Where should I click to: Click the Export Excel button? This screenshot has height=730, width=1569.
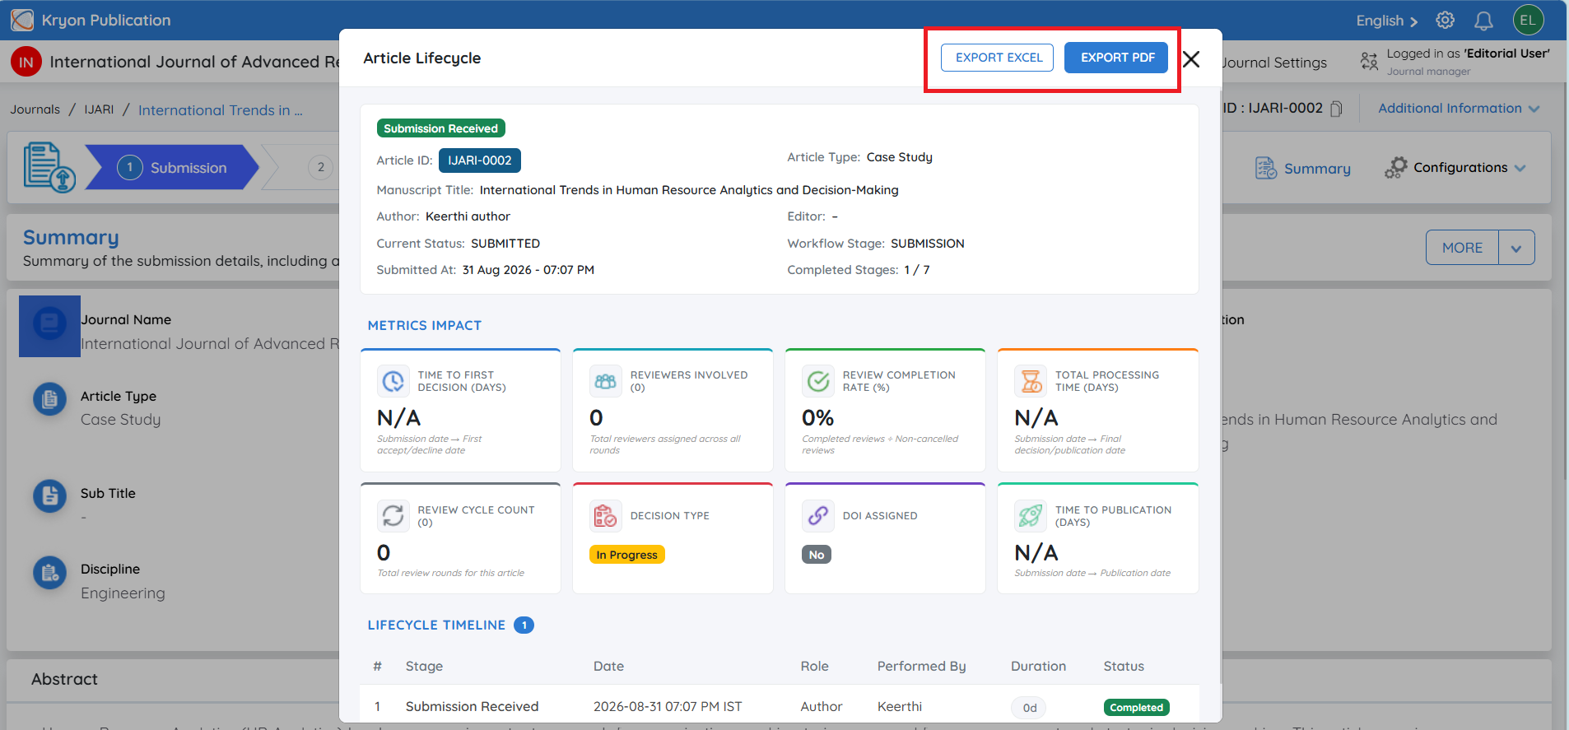(997, 58)
